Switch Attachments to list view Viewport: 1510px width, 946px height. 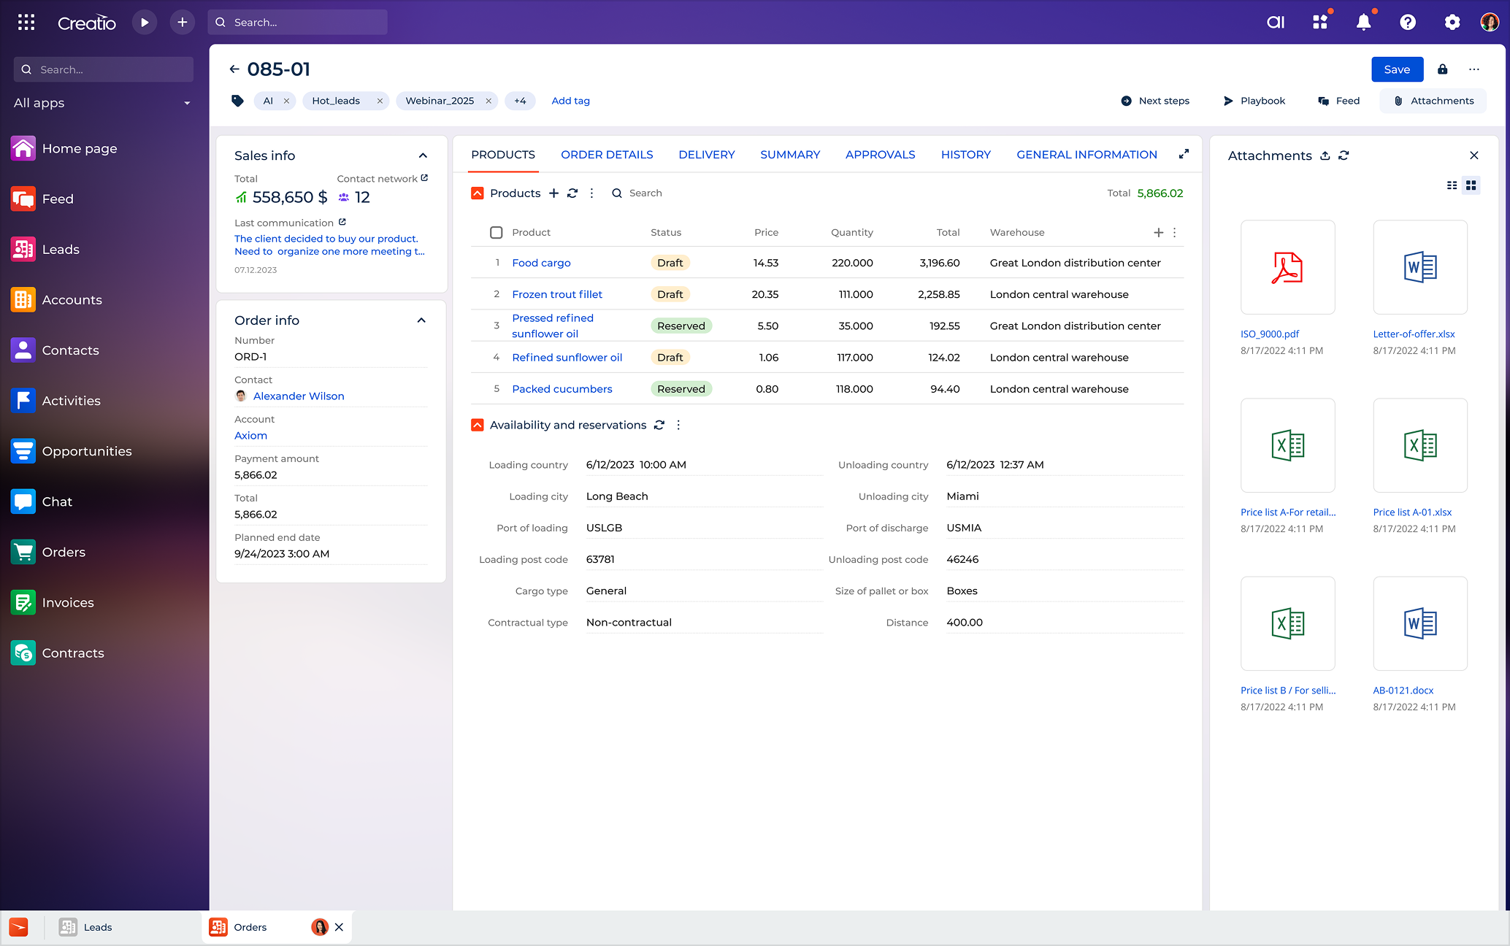[1452, 185]
